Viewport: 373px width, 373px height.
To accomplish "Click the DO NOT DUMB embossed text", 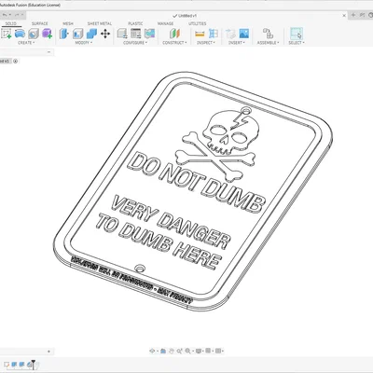I will pyautogui.click(x=197, y=183).
